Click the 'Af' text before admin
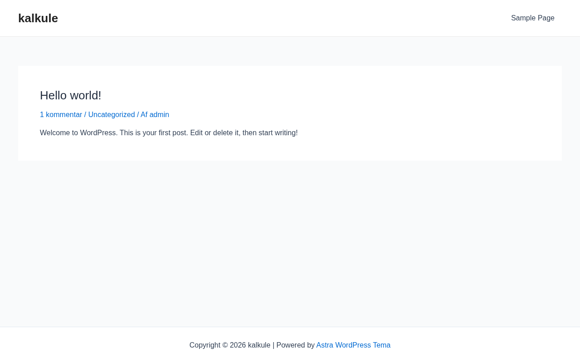This screenshot has height=363, width=580. 144,115
